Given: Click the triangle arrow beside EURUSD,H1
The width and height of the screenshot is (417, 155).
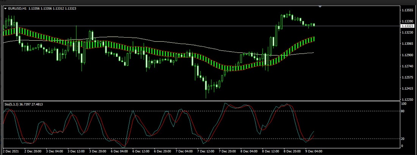Looking at the screenshot, I should pyautogui.click(x=5, y=8).
